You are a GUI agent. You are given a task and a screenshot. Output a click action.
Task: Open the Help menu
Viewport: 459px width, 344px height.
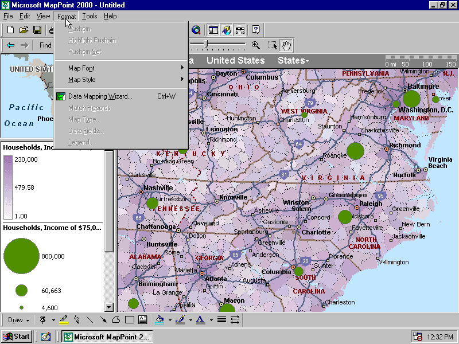110,16
